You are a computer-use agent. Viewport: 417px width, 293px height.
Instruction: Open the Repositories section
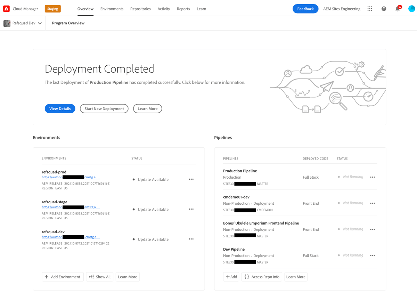point(140,9)
